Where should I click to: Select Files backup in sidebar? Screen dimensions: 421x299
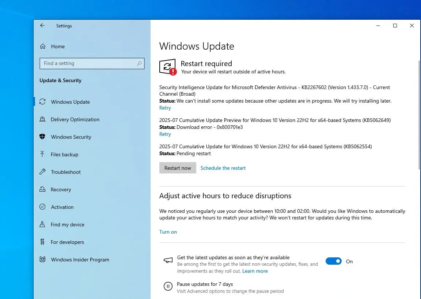tap(64, 154)
